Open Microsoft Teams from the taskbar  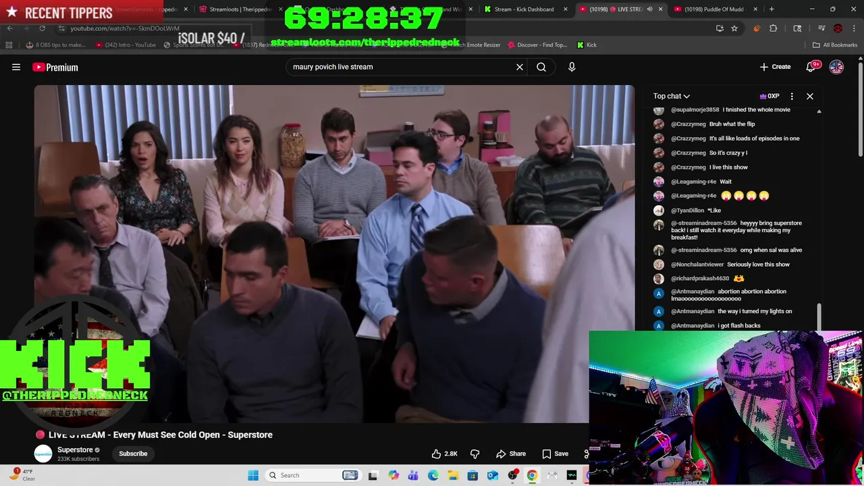[413, 475]
